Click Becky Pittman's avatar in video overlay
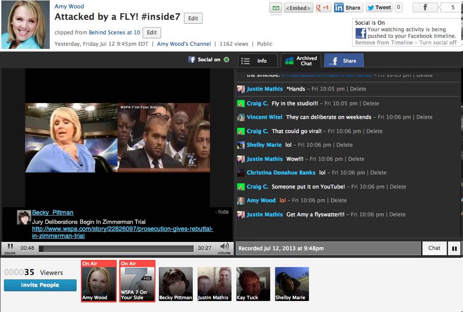 (x=24, y=217)
